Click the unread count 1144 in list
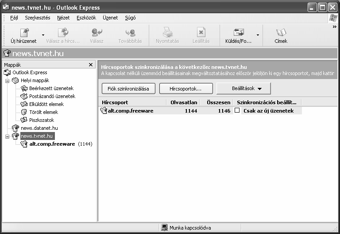 [x=191, y=111]
